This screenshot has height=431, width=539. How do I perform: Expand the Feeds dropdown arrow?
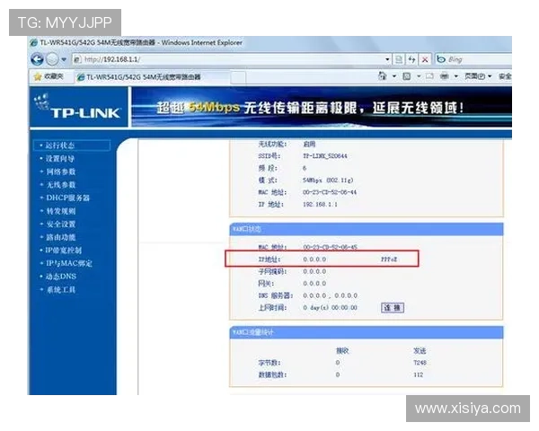(419, 76)
